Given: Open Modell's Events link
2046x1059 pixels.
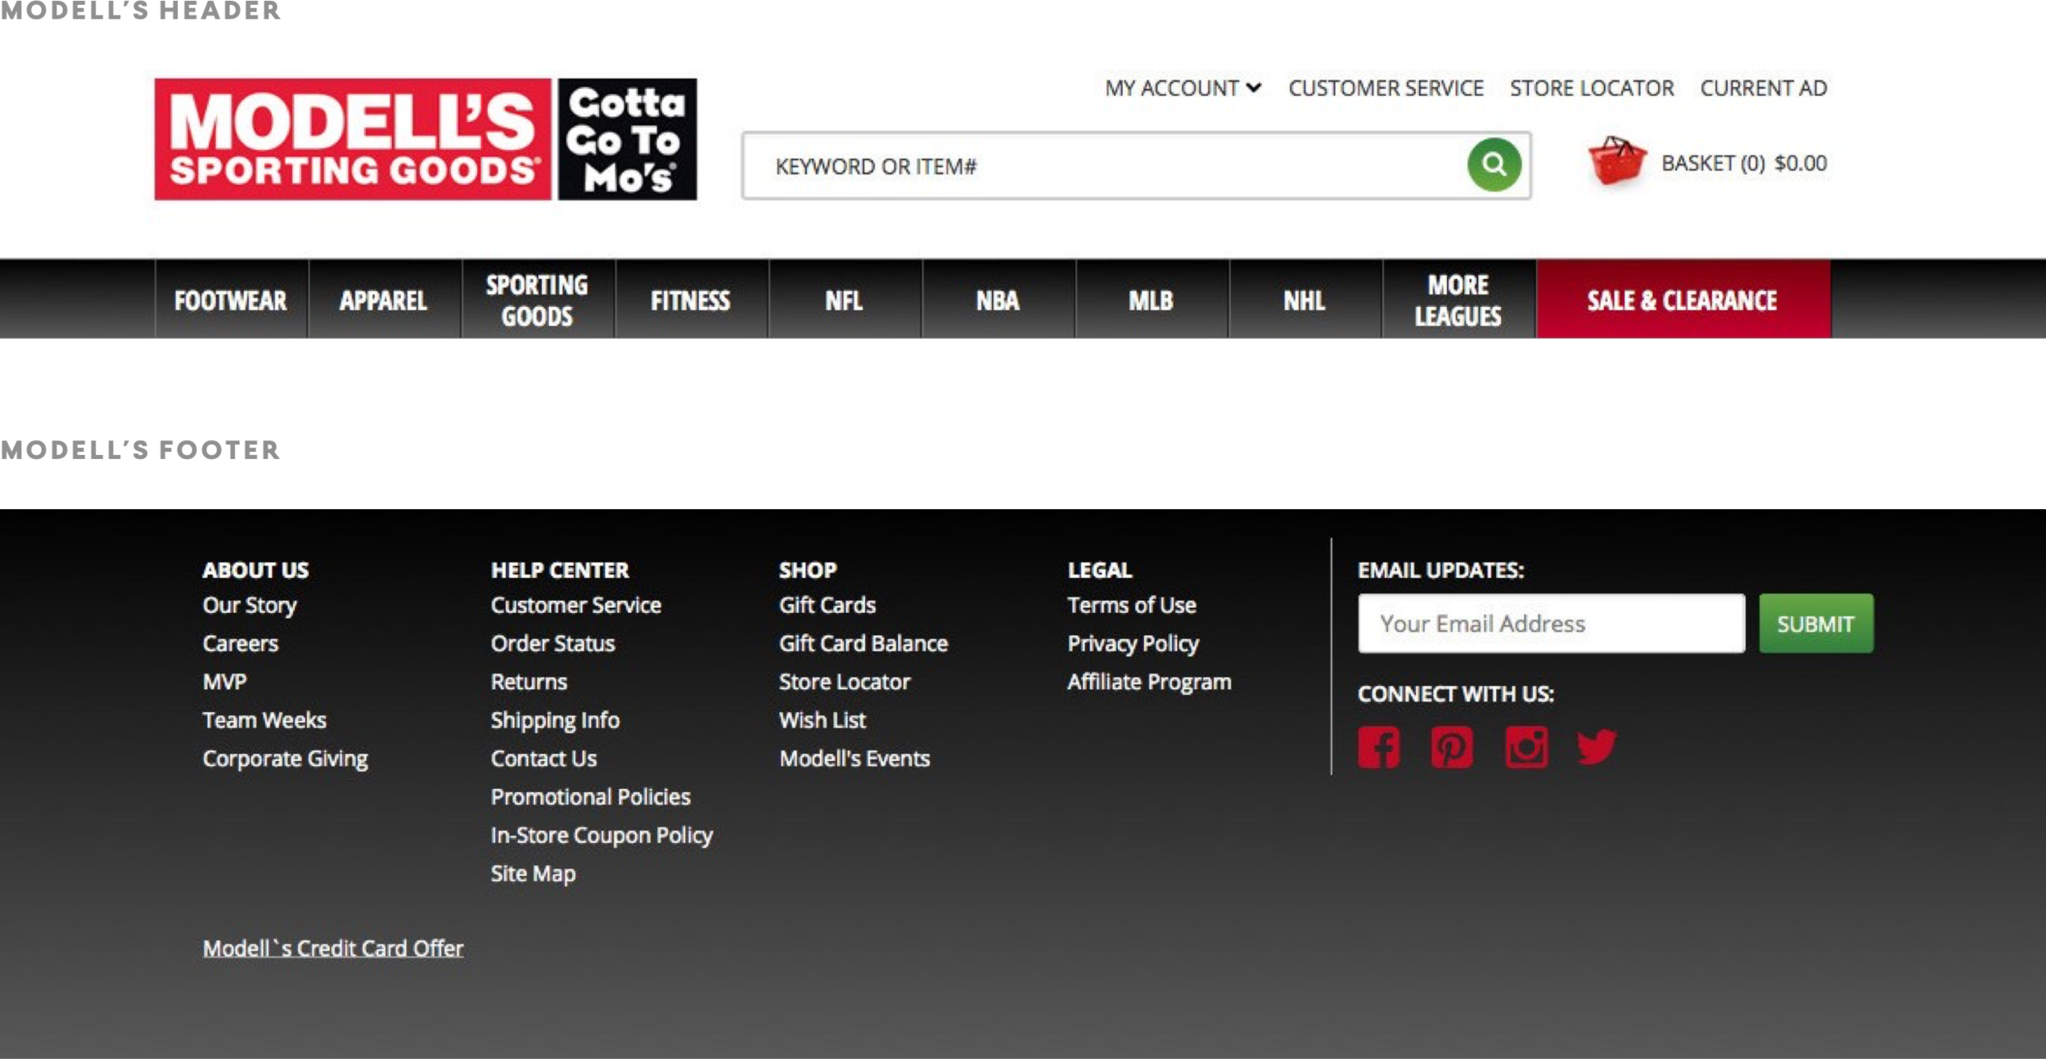Looking at the screenshot, I should pos(854,759).
